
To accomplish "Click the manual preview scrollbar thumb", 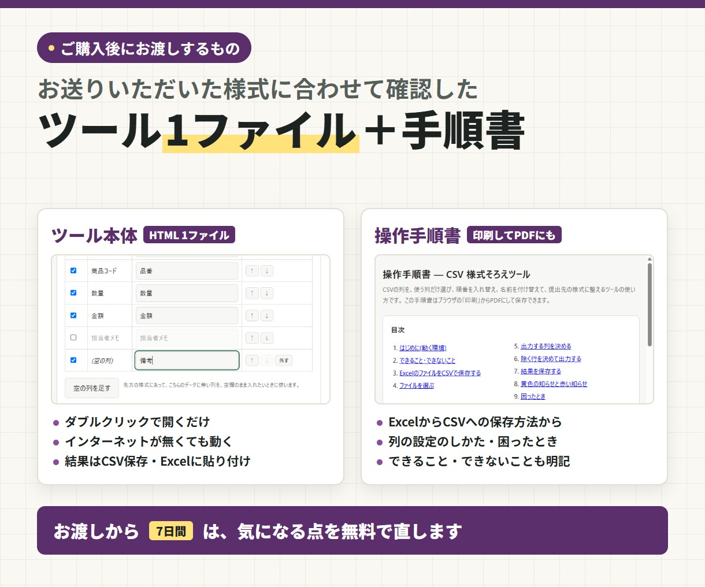I will (x=650, y=305).
